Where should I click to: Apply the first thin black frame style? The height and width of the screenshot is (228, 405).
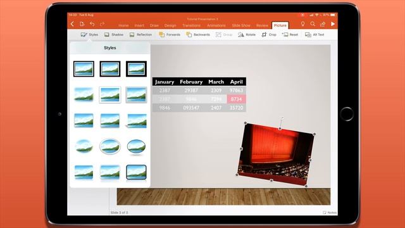tap(84, 69)
